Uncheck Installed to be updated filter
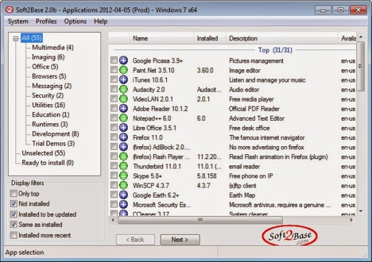The image size is (372, 262). pos(14,214)
